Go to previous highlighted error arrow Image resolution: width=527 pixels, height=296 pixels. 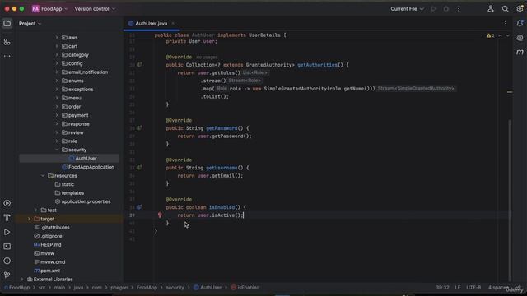(501, 35)
